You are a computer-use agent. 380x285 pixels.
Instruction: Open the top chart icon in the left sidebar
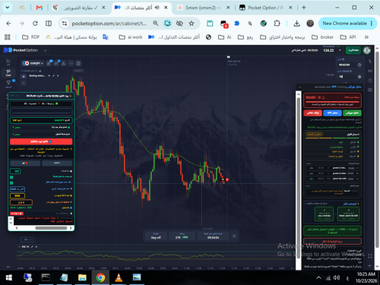point(8,62)
